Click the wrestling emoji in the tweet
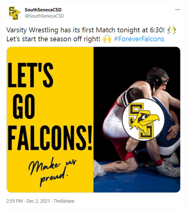The width and height of the screenshot is (187, 211). tap(173, 30)
